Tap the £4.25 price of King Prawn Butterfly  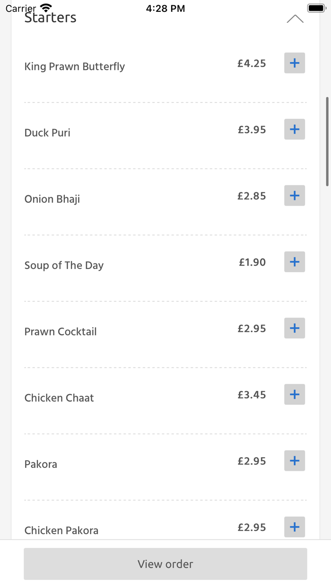point(252,63)
